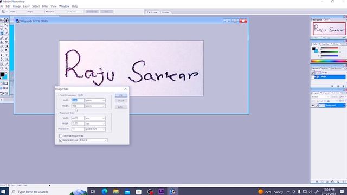Select the Pen tool in toolbox

point(2,59)
